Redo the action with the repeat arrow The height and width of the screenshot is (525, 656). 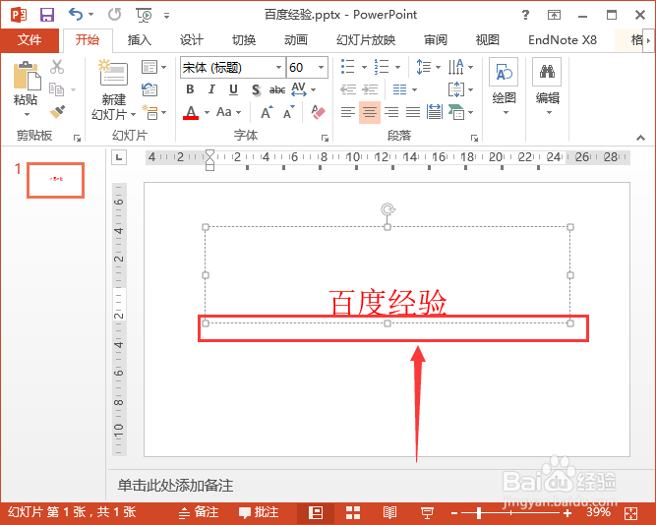pyautogui.click(x=114, y=15)
